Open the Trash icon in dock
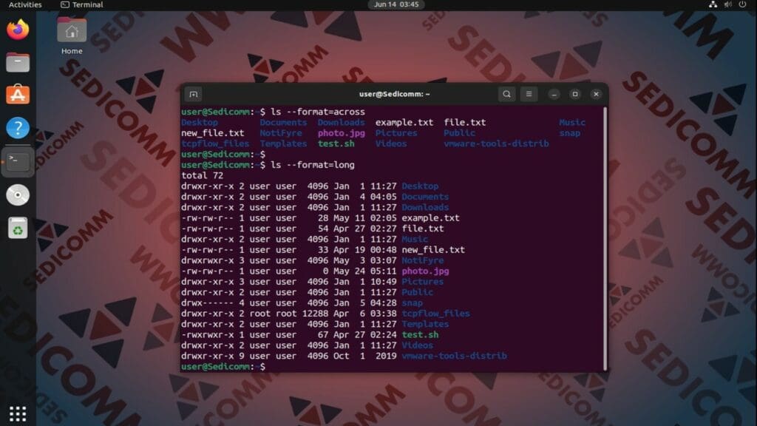Screen dimensions: 757x426 click(18, 228)
